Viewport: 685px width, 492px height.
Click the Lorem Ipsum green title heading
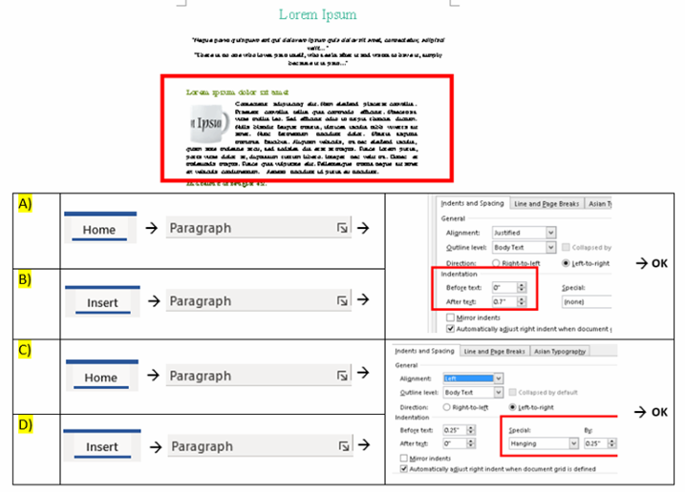tap(318, 14)
